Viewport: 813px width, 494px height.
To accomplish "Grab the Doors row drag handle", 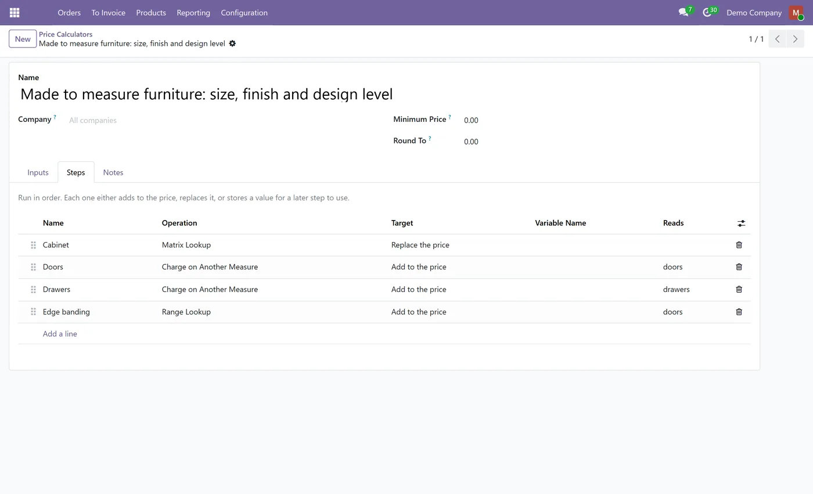I will pyautogui.click(x=33, y=267).
